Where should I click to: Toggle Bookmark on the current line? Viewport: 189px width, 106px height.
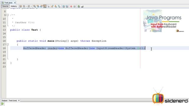pos(59,6)
